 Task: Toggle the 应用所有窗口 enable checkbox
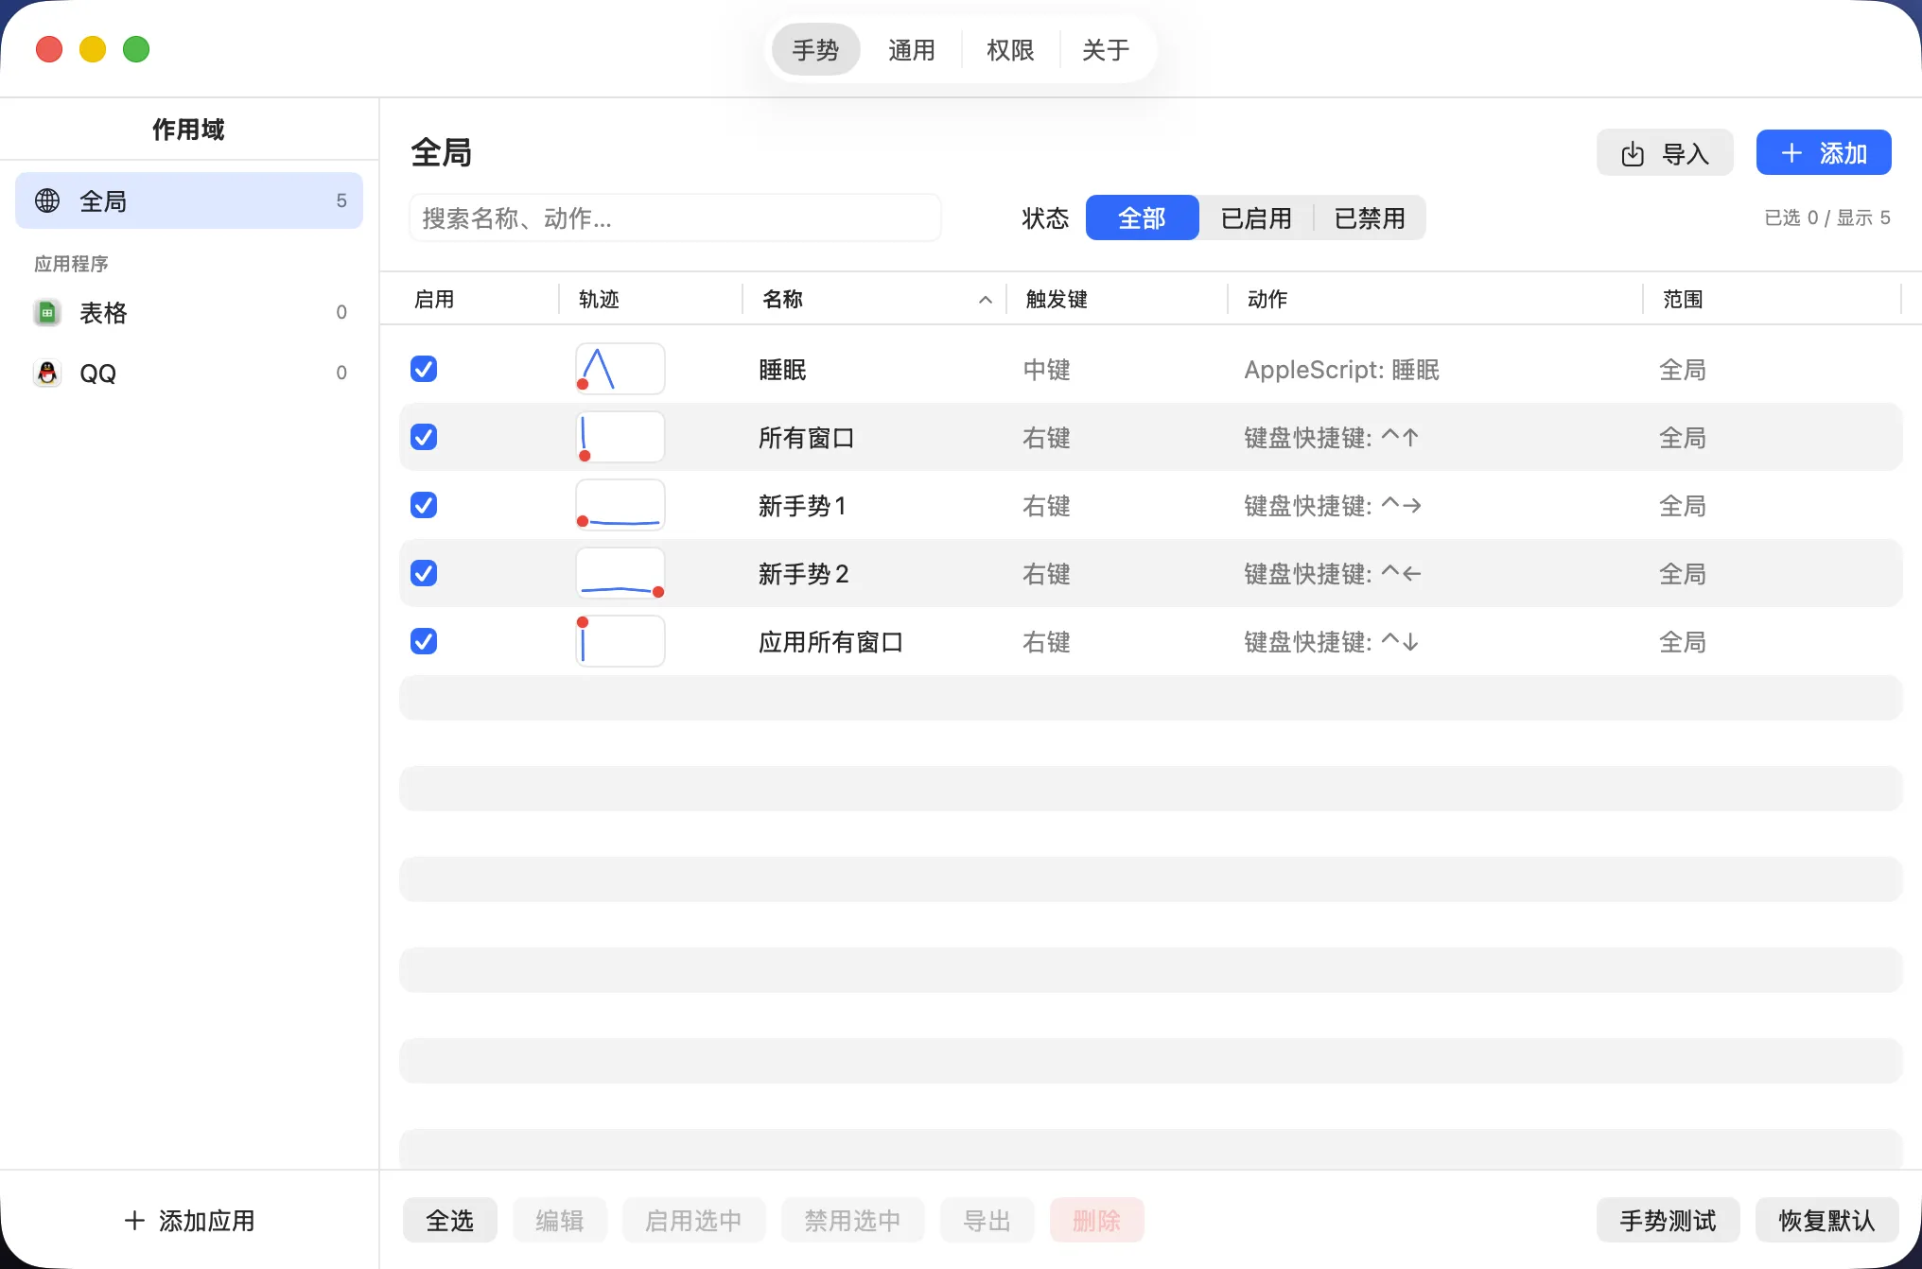pos(424,641)
